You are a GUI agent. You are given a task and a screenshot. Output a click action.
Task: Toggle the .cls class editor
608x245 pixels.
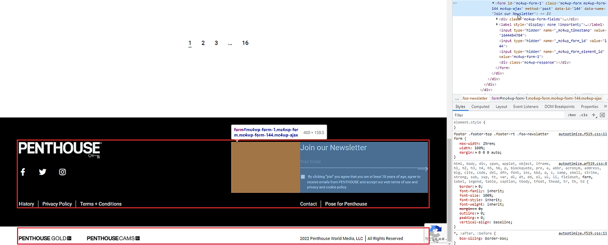click(x=583, y=115)
